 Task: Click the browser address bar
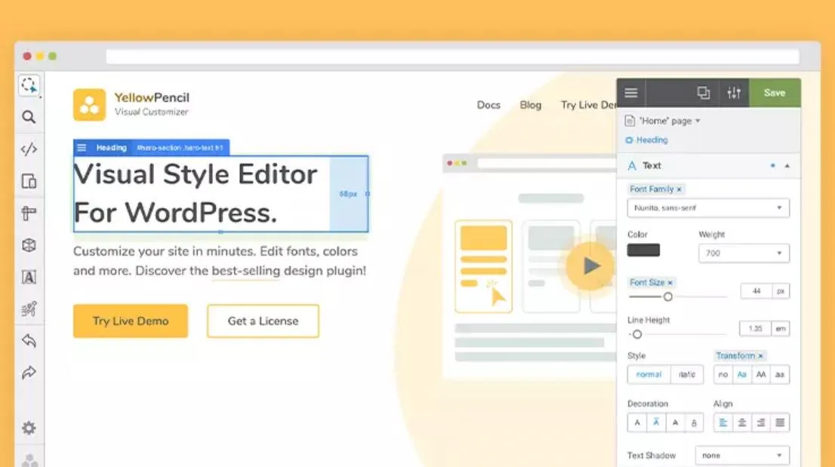point(453,57)
